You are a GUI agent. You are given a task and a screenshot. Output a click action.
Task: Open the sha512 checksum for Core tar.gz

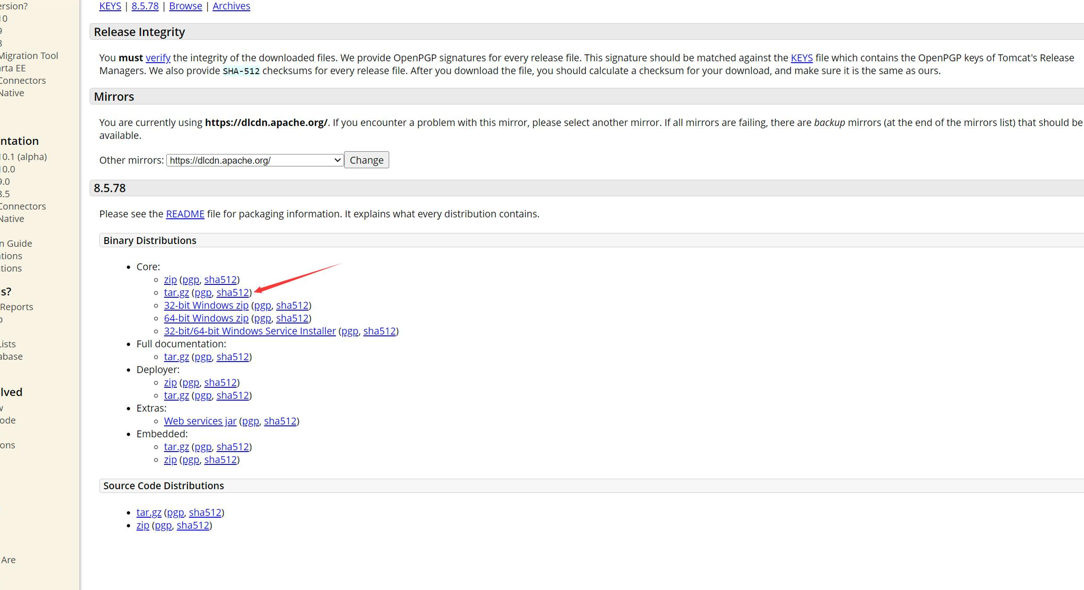[x=233, y=293]
